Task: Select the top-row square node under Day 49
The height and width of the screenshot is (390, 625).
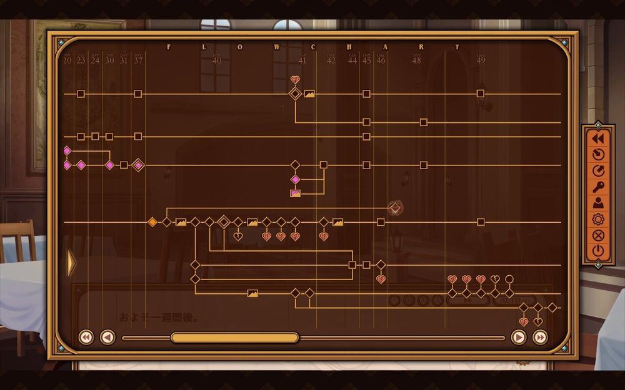Action: [x=481, y=94]
